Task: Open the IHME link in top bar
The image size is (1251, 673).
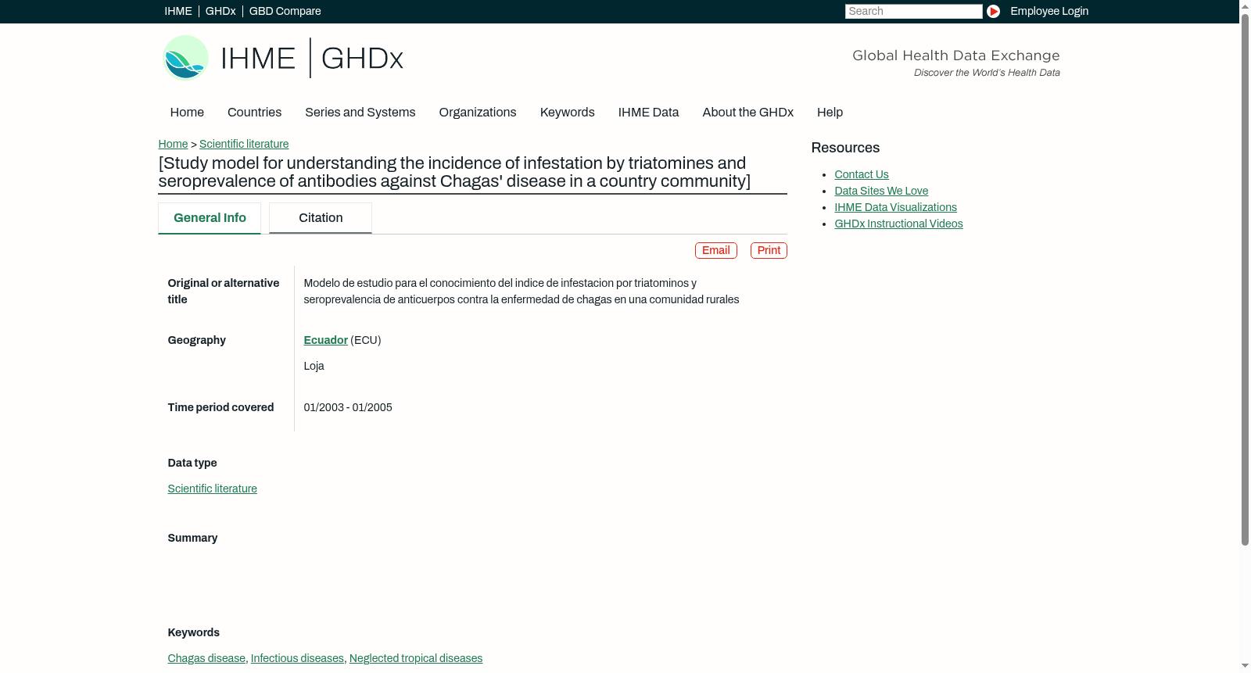Action: [178, 11]
